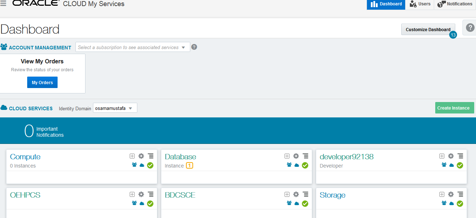
Task: Open action menu icon on Database tile
Action: [305, 156]
